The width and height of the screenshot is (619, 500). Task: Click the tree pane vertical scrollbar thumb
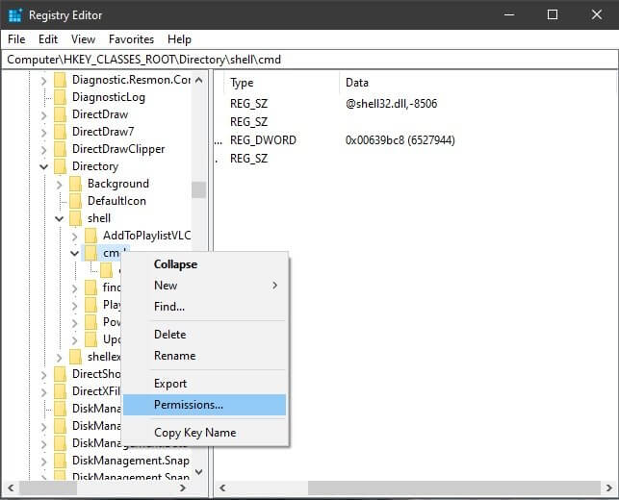(199, 189)
